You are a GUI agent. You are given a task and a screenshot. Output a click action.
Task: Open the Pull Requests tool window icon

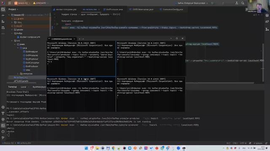tap(3, 28)
